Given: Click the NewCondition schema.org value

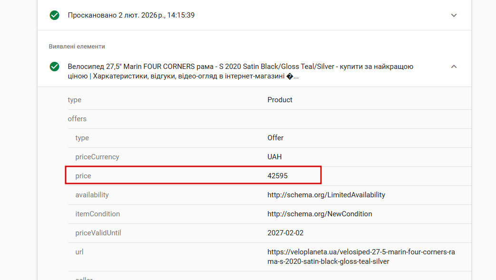Looking at the screenshot, I should (320, 214).
